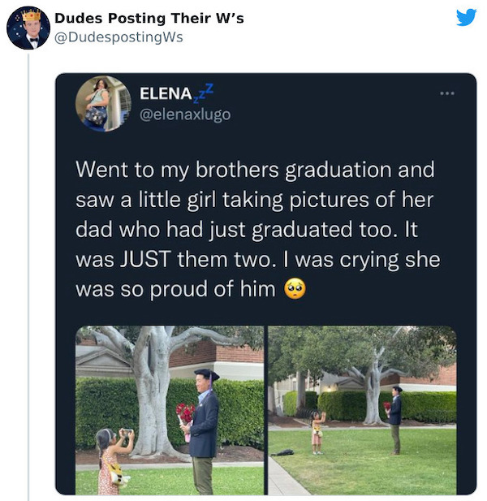This screenshot has height=501, width=487.
Task: Click the Twitter bird logo
Action: [x=466, y=17]
